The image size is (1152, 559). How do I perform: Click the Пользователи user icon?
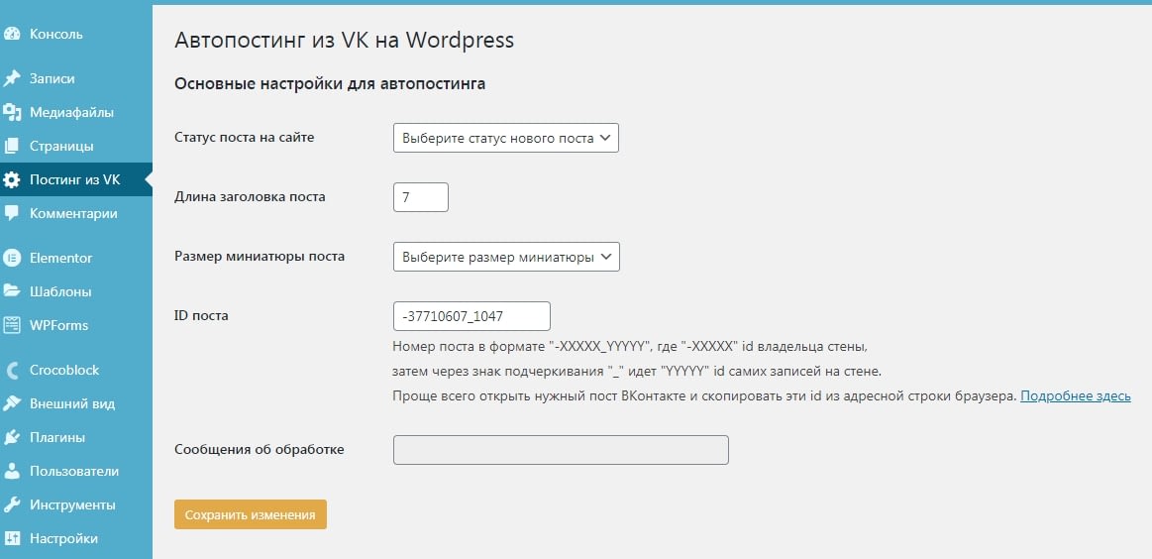coord(12,472)
